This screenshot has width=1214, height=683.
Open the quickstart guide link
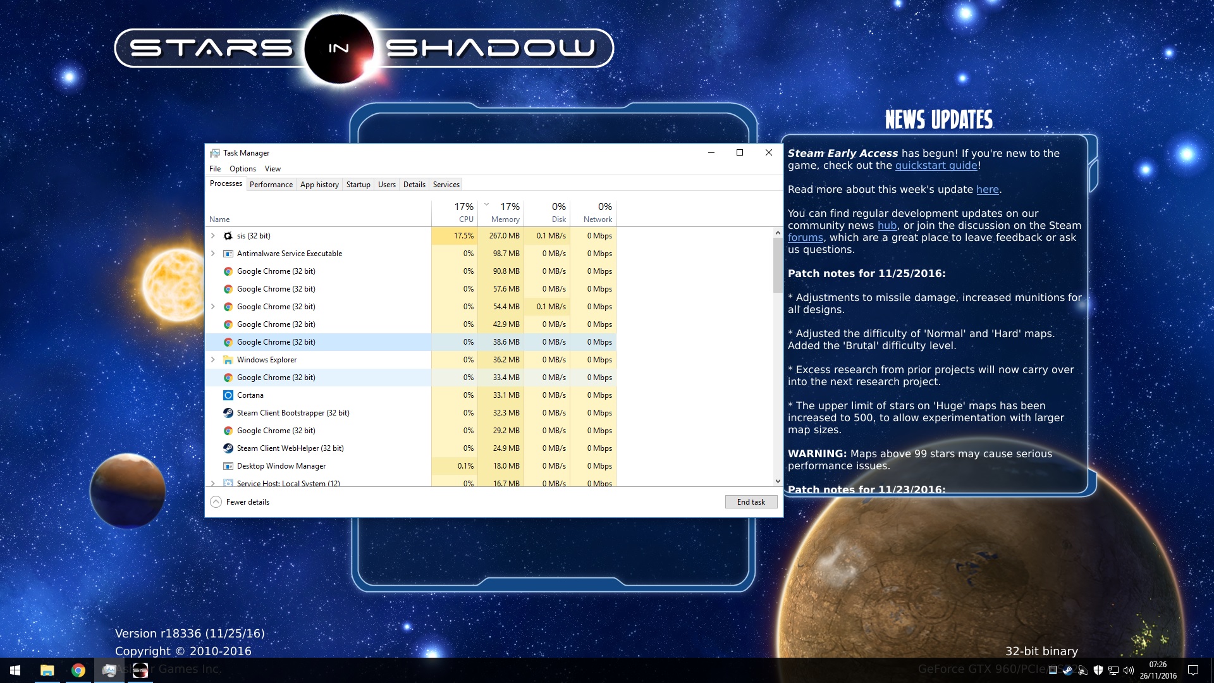[936, 166]
